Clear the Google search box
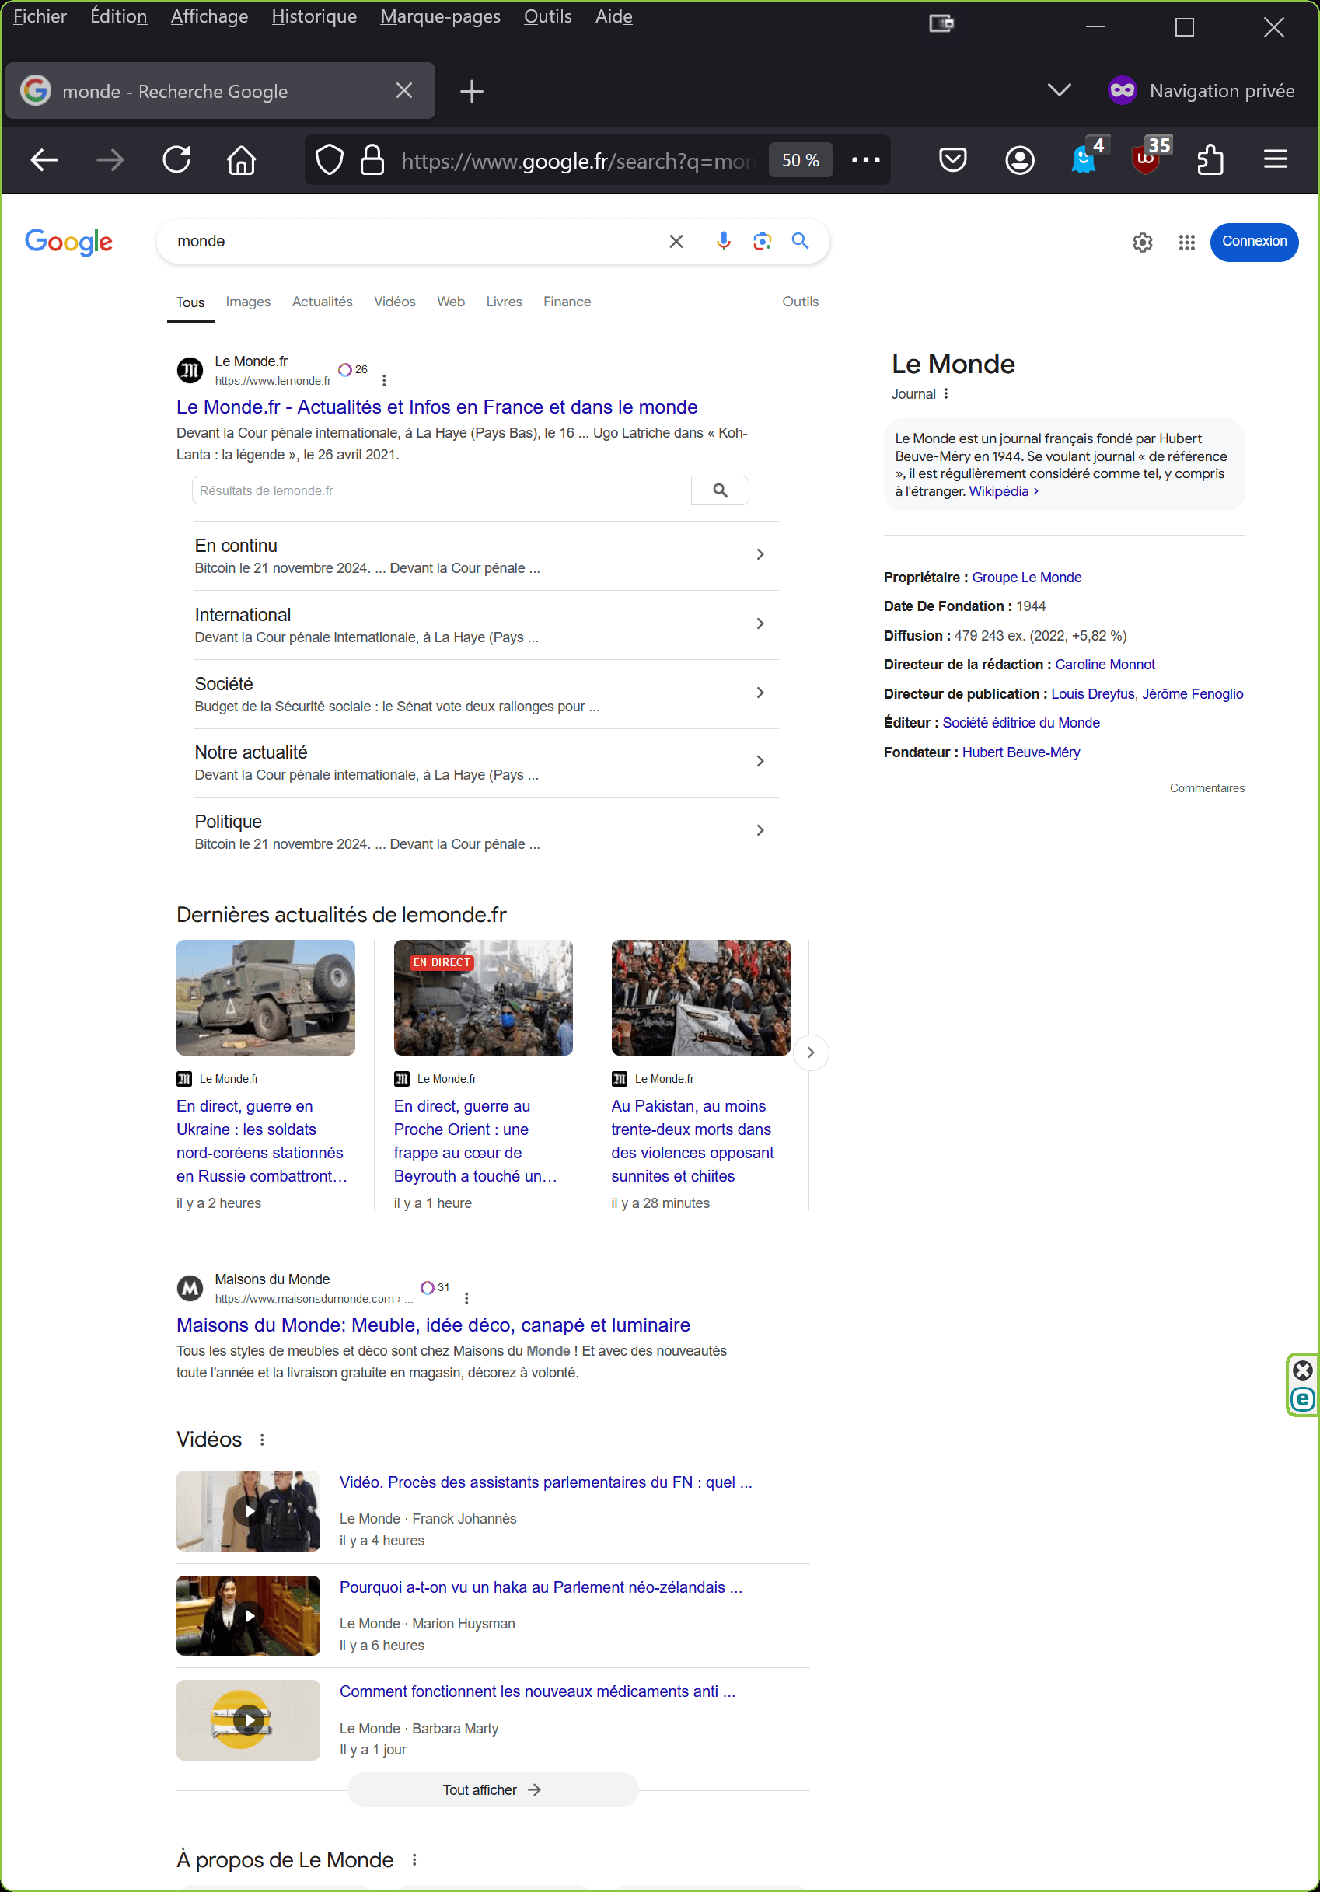Viewport: 1320px width, 1892px height. (676, 242)
